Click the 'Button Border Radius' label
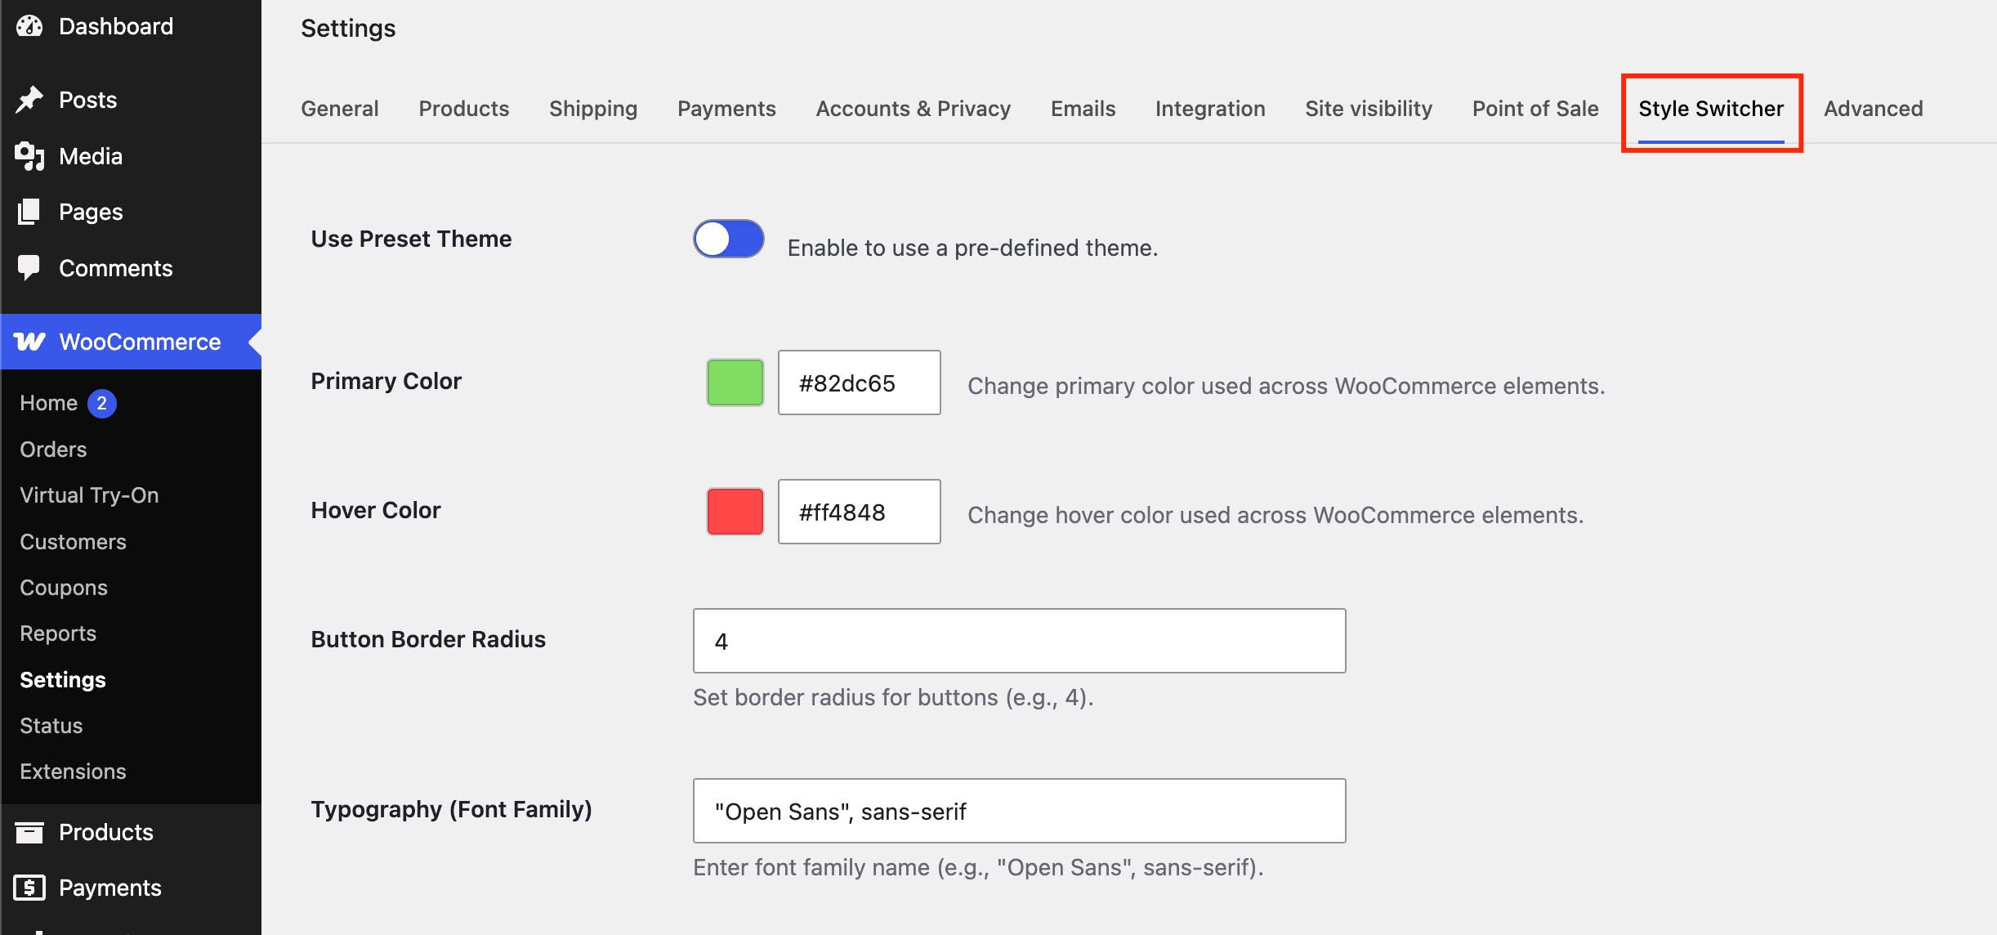The image size is (1997, 935). (x=428, y=639)
